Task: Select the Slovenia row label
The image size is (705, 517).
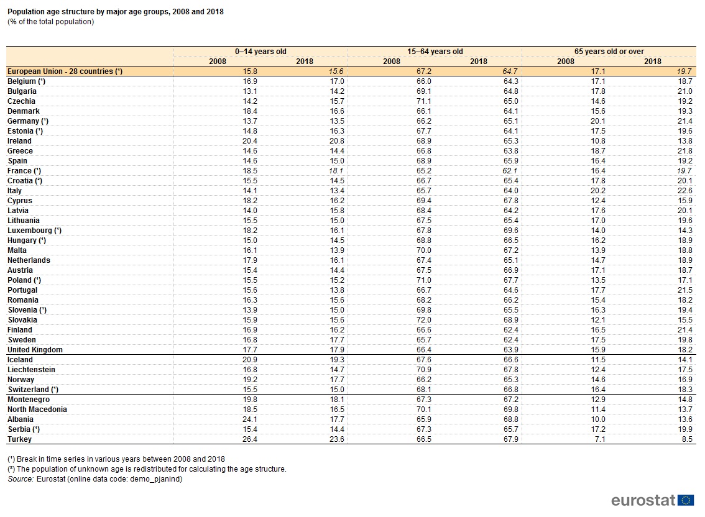Action: [x=27, y=309]
